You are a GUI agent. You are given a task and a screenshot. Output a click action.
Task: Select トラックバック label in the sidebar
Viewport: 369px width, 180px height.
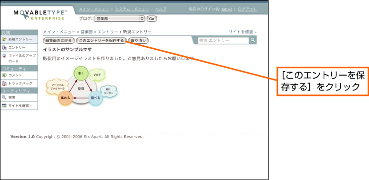(20, 84)
